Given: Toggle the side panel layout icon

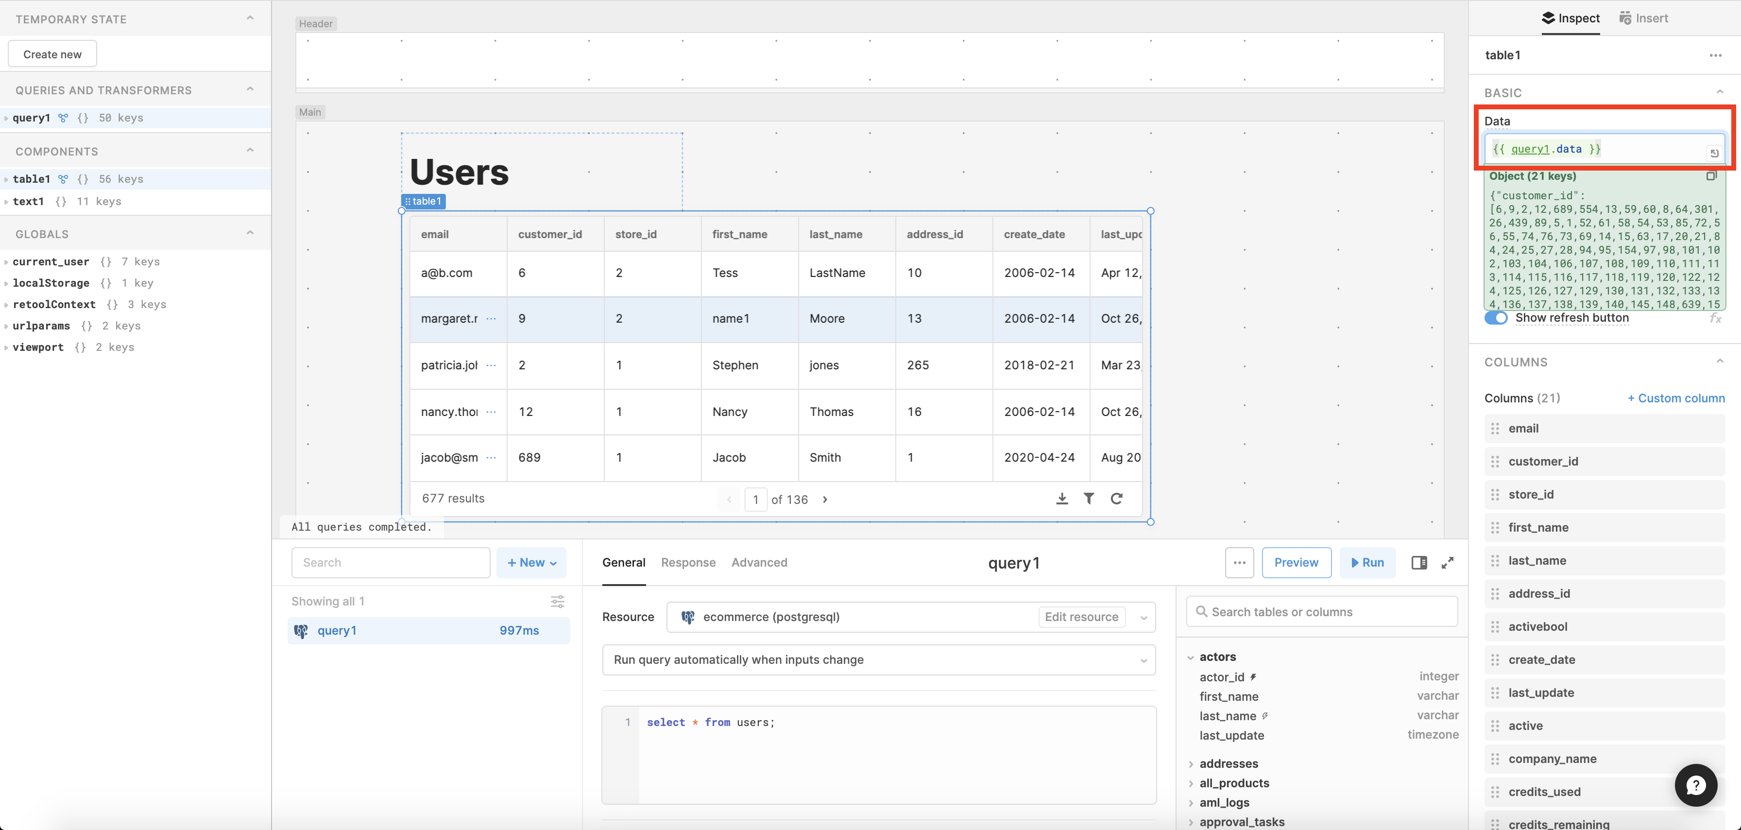Looking at the screenshot, I should (x=1419, y=562).
